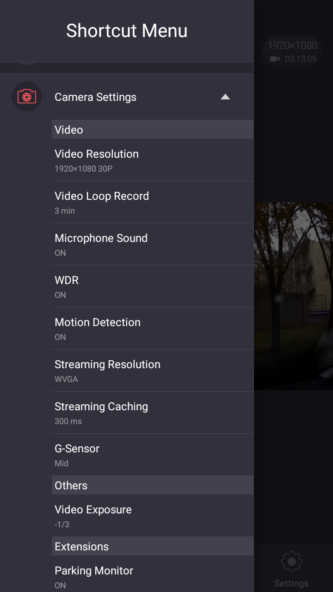Open Video Resolution setting
333x592 pixels.
tap(153, 160)
